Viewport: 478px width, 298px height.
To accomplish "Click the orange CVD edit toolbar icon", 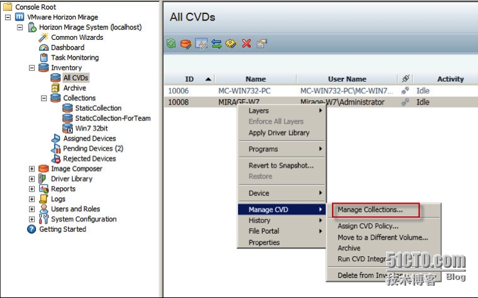I will [x=186, y=44].
